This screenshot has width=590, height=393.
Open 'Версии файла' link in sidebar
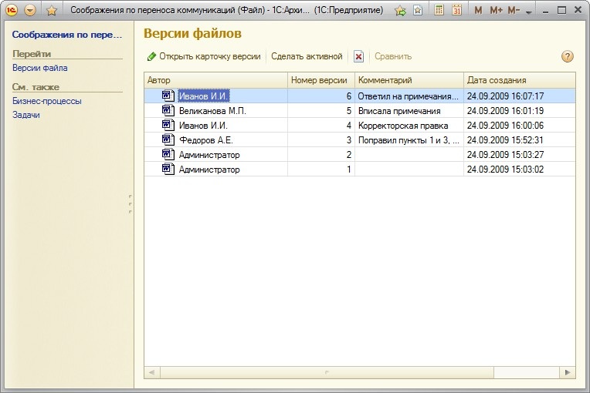click(x=40, y=68)
